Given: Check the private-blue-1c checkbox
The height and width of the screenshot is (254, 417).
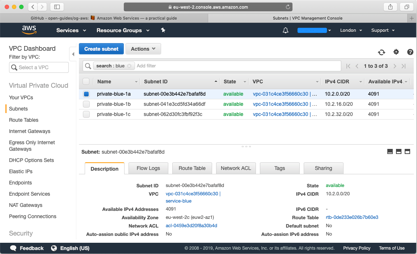Looking at the screenshot, I should click(x=86, y=114).
